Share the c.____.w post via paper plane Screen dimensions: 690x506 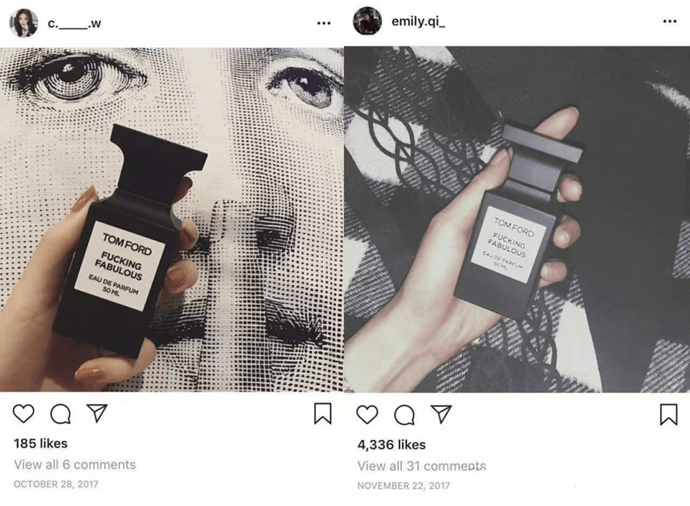pyautogui.click(x=97, y=414)
